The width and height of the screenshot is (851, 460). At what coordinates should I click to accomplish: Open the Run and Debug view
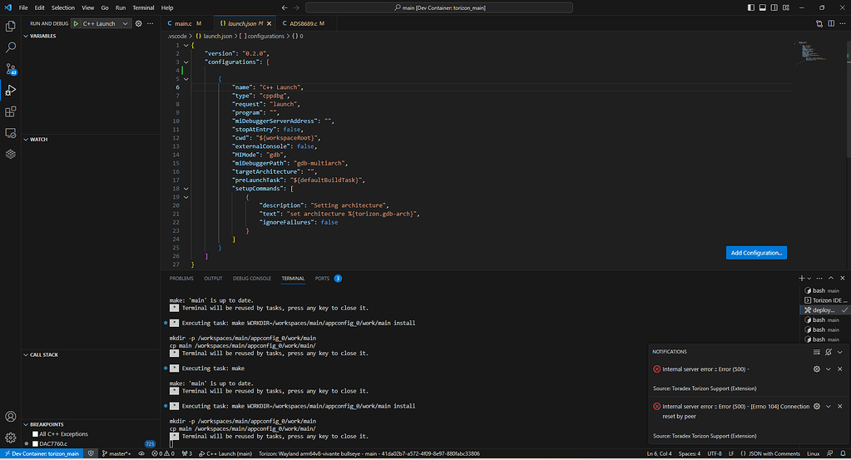click(10, 91)
